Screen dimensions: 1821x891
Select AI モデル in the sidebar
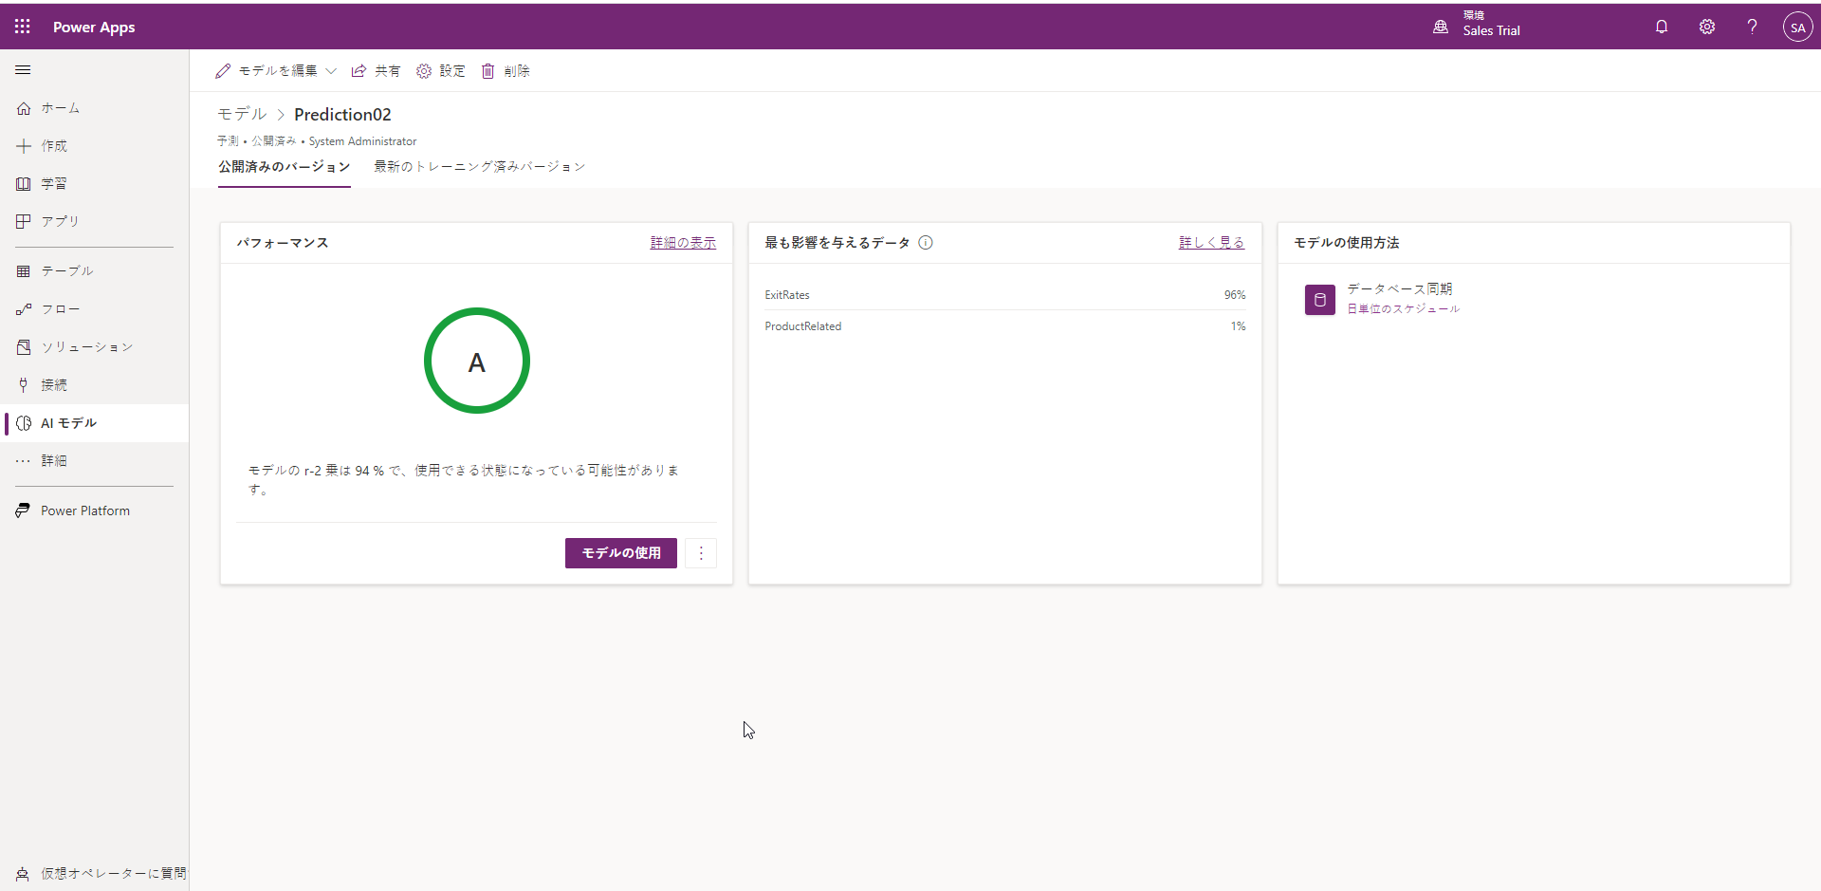[x=95, y=423]
